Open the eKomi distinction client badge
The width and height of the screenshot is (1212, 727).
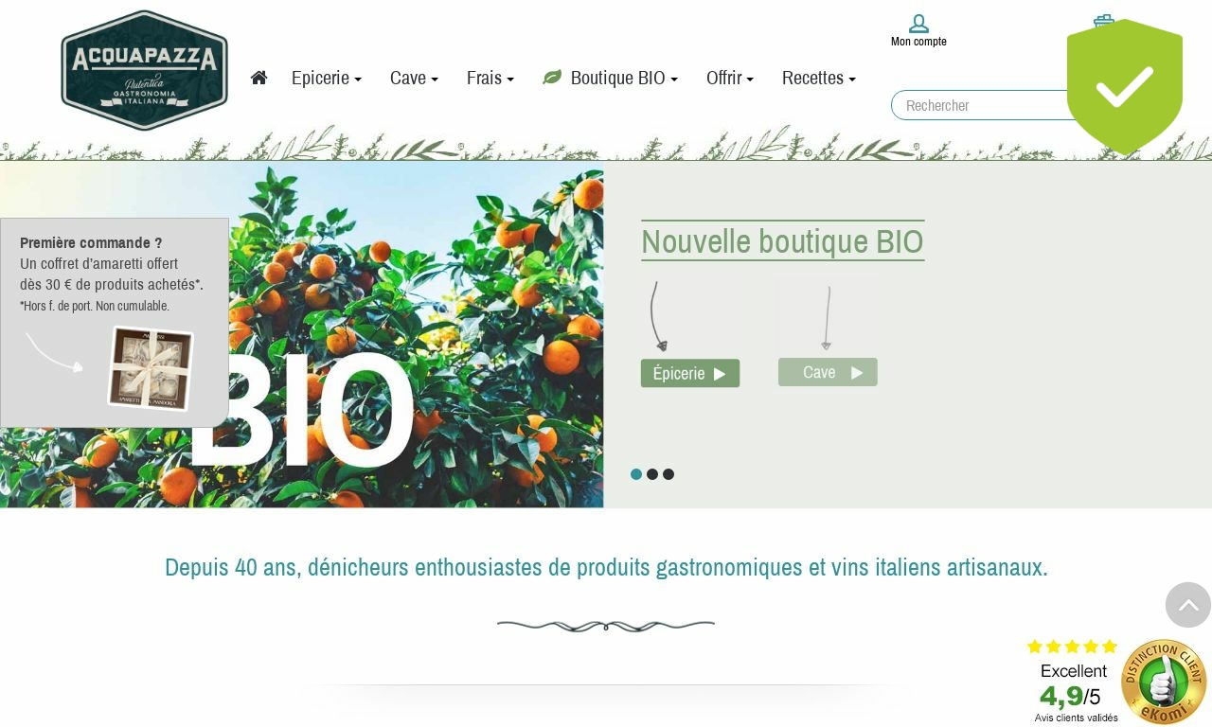pyautogui.click(x=1164, y=682)
